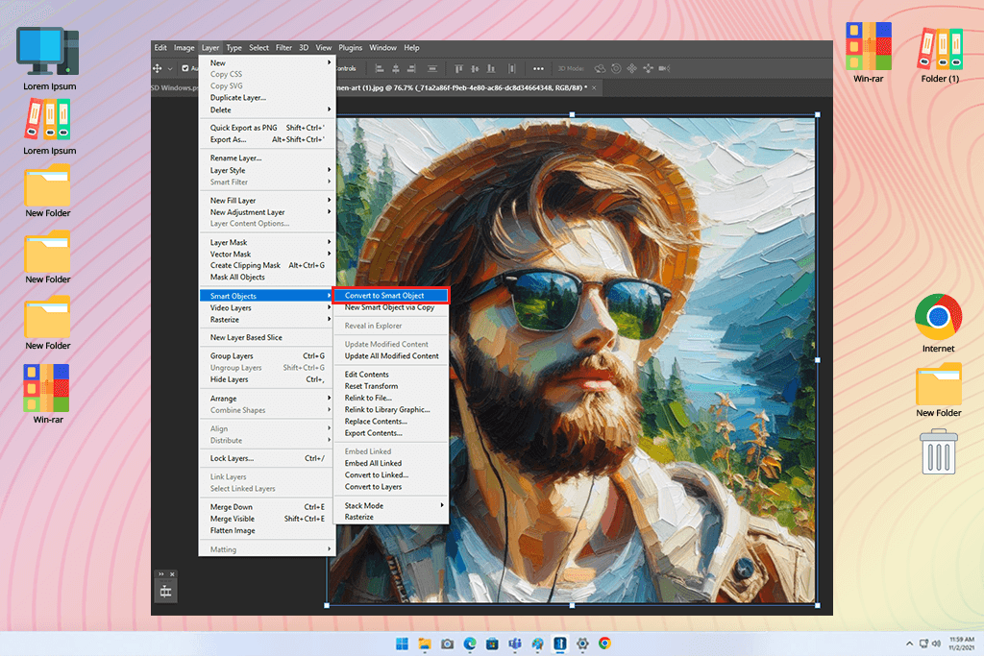Open File Explorer from taskbar
This screenshot has height=656, width=984.
[x=425, y=644]
